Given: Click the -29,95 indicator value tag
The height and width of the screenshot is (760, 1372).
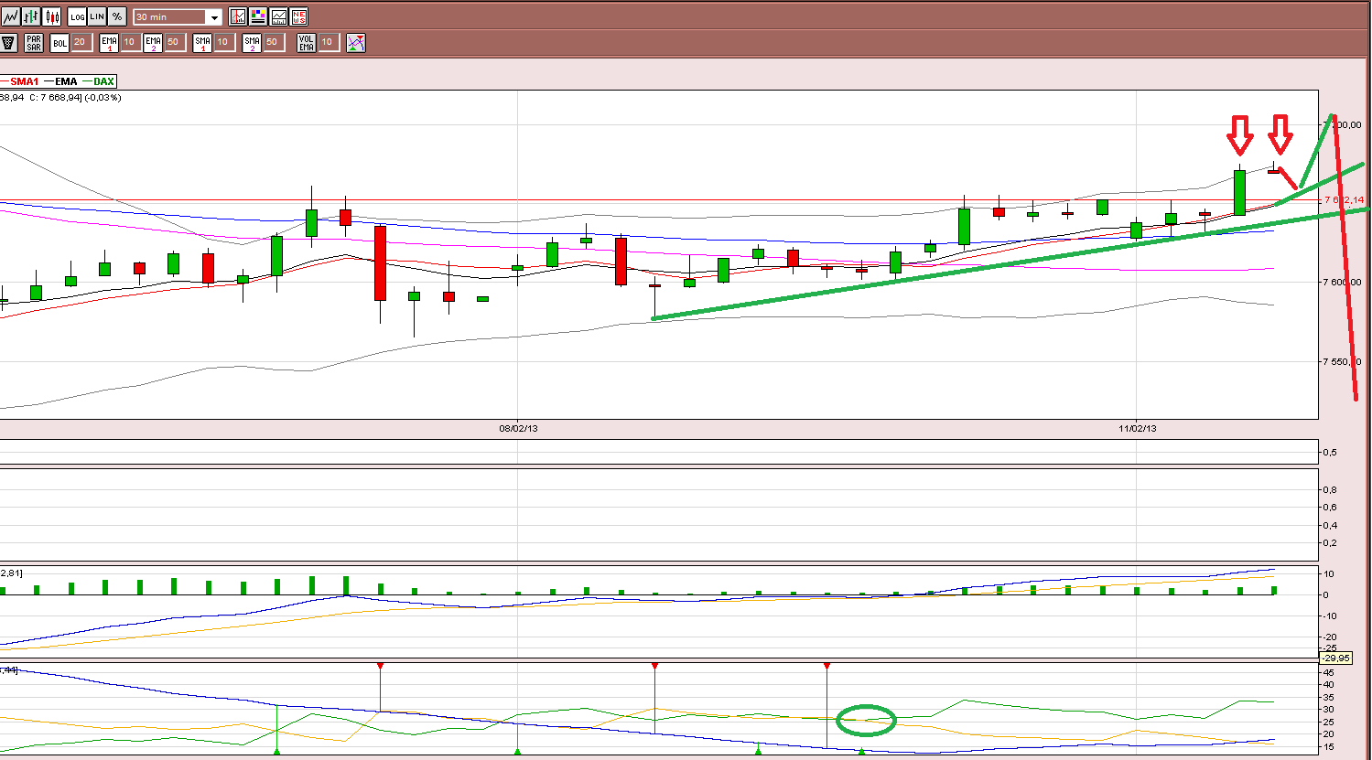Looking at the screenshot, I should click(x=1336, y=658).
